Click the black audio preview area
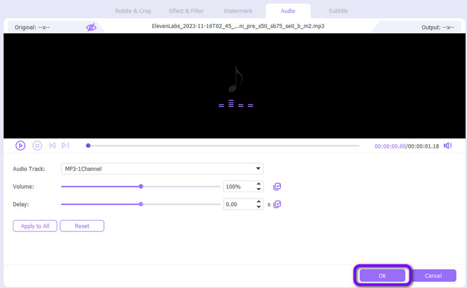Image resolution: width=467 pixels, height=288 pixels. click(x=235, y=86)
